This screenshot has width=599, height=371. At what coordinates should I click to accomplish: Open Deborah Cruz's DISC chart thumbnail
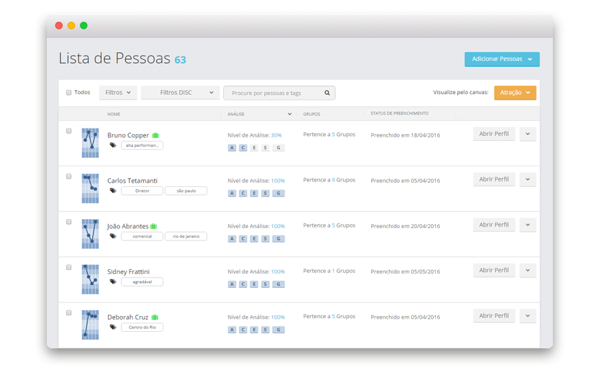90,324
